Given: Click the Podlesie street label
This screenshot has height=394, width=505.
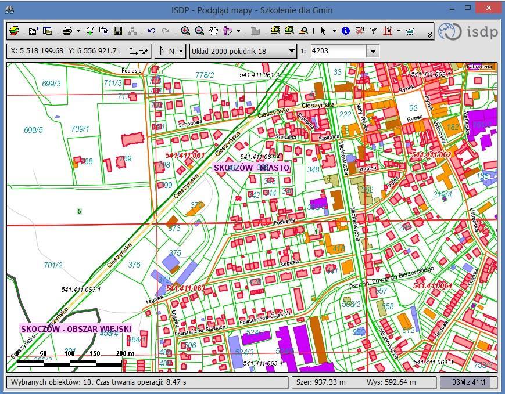Looking at the screenshot, I should point(131,70).
